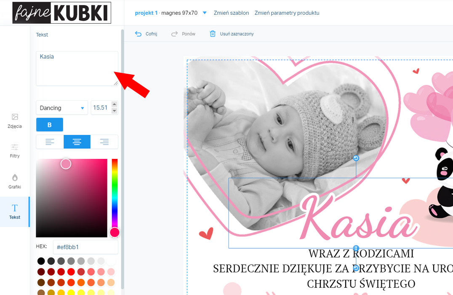
Task: Click the Ponów redo icon
Action: click(x=174, y=34)
